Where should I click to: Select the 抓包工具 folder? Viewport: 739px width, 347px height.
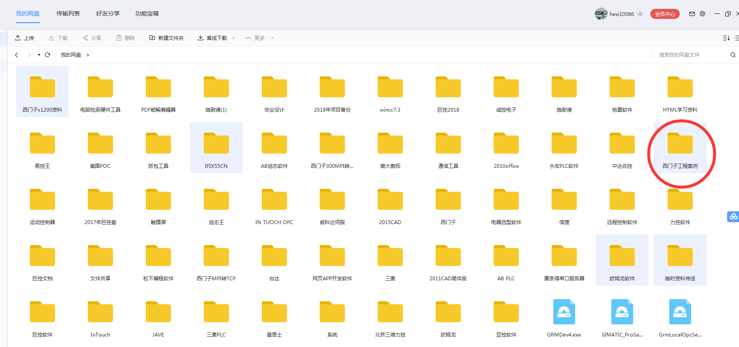[x=158, y=148]
